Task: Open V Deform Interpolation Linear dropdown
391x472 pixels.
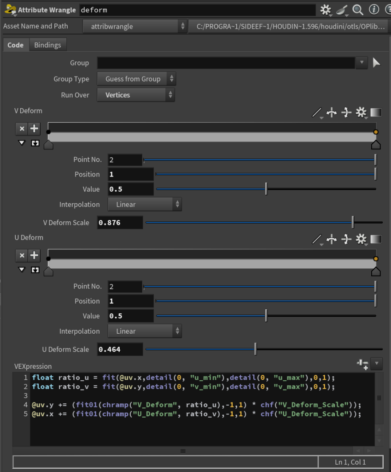Action: (145, 205)
